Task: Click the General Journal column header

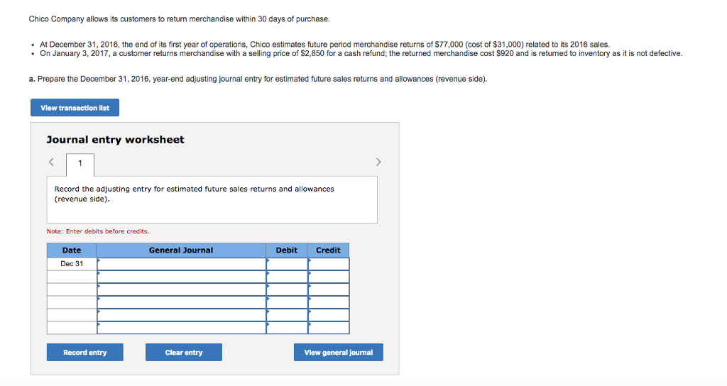Action: [181, 250]
